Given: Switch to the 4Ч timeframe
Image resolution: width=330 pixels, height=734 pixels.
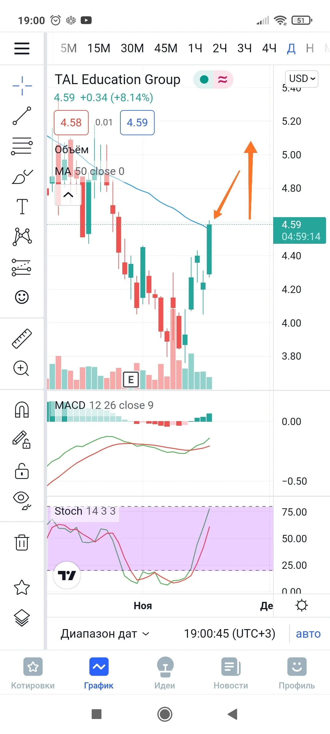Looking at the screenshot, I should click(x=269, y=48).
